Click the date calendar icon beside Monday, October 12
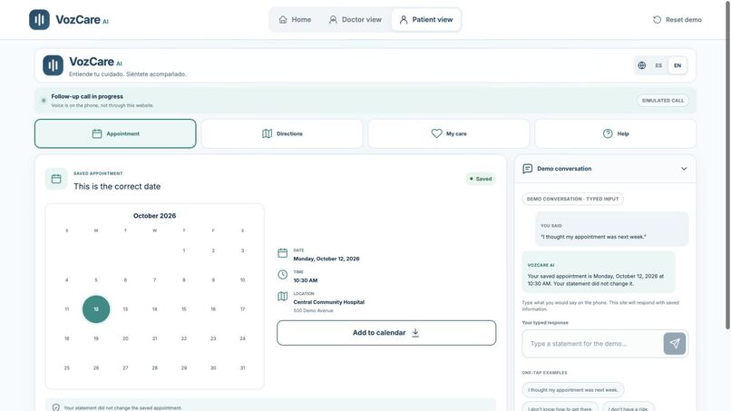Image resolution: width=731 pixels, height=411 pixels. [283, 253]
